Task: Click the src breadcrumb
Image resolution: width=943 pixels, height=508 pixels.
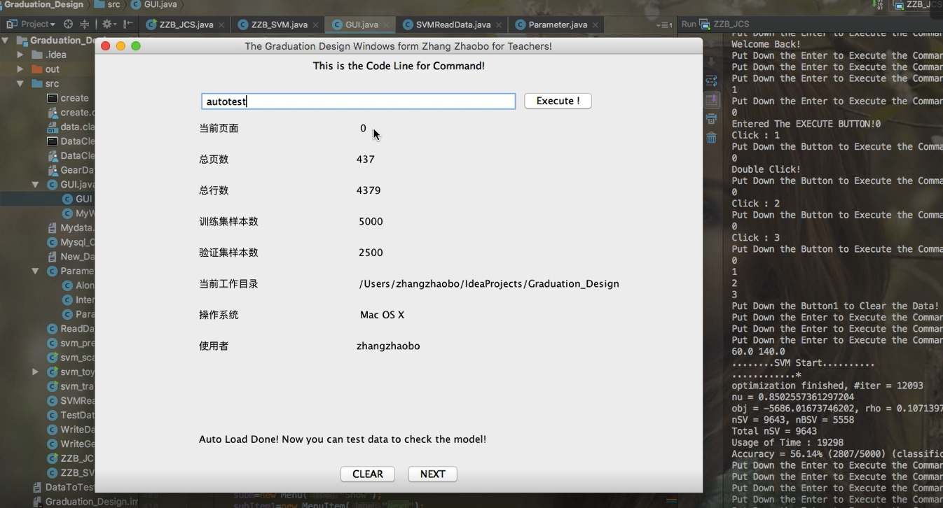Action: 107,4
